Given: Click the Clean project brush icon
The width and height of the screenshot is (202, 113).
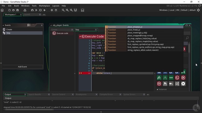Looking at the screenshot, I should [44, 10].
